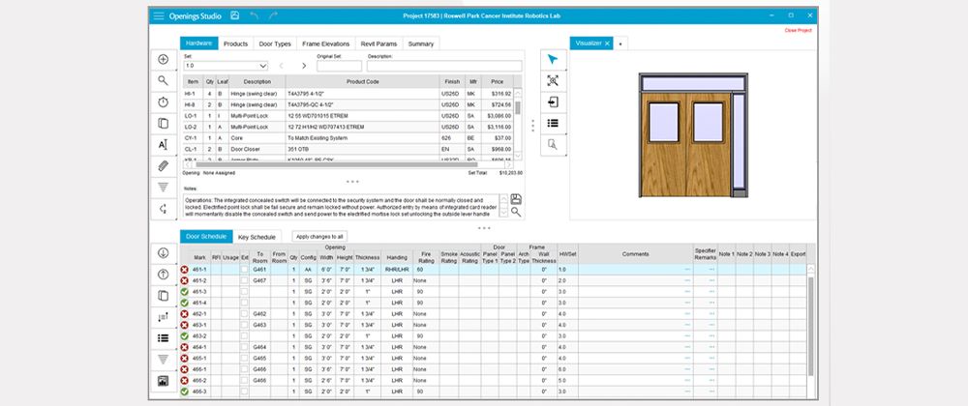This screenshot has width=968, height=406.
Task: Click the Apply changes to all button
Action: pyautogui.click(x=319, y=236)
